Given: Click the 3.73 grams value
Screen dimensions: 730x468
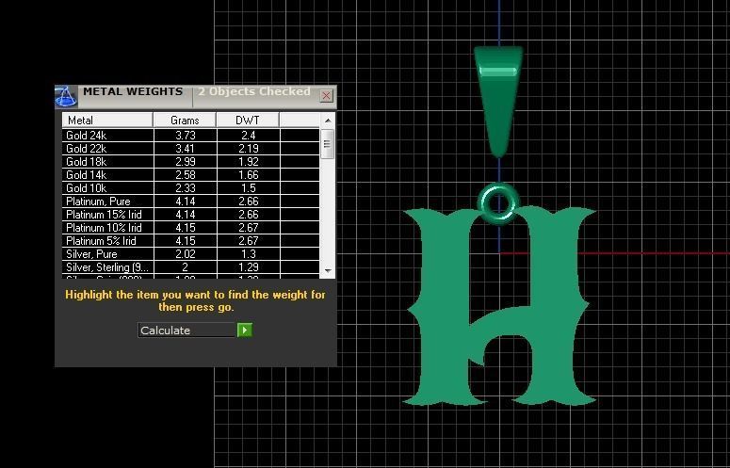Looking at the screenshot, I should click(x=186, y=136).
